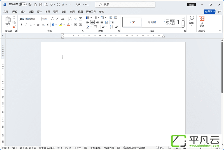Click the character border icon
The width and height of the screenshot is (224, 150).
pos(80,19)
